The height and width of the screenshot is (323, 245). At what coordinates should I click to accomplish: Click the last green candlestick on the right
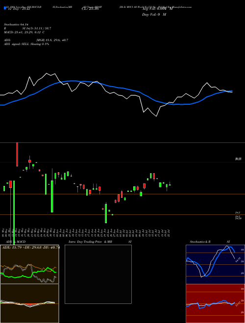pyautogui.click(x=170, y=185)
